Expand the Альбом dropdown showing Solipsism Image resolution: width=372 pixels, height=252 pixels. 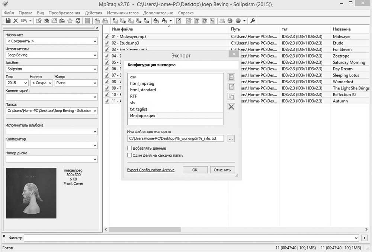click(x=95, y=69)
